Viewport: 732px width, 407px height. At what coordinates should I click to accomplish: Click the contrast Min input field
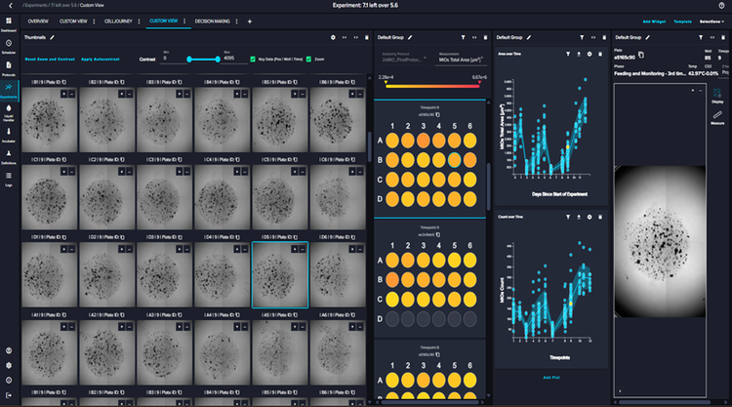[x=174, y=59]
